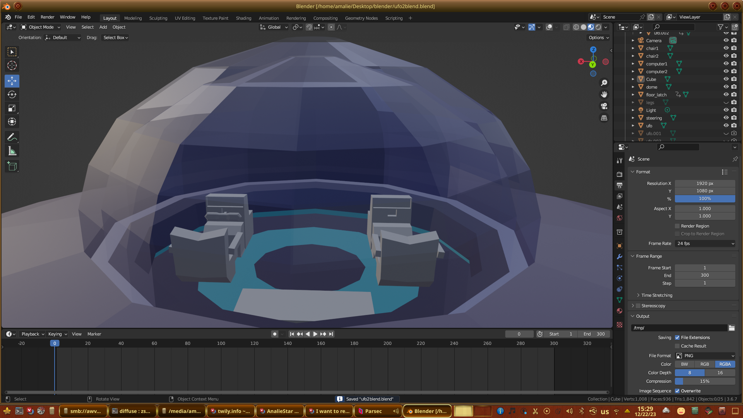This screenshot has width=743, height=418.
Task: Switch to the Shading workspace tab
Action: point(243,18)
